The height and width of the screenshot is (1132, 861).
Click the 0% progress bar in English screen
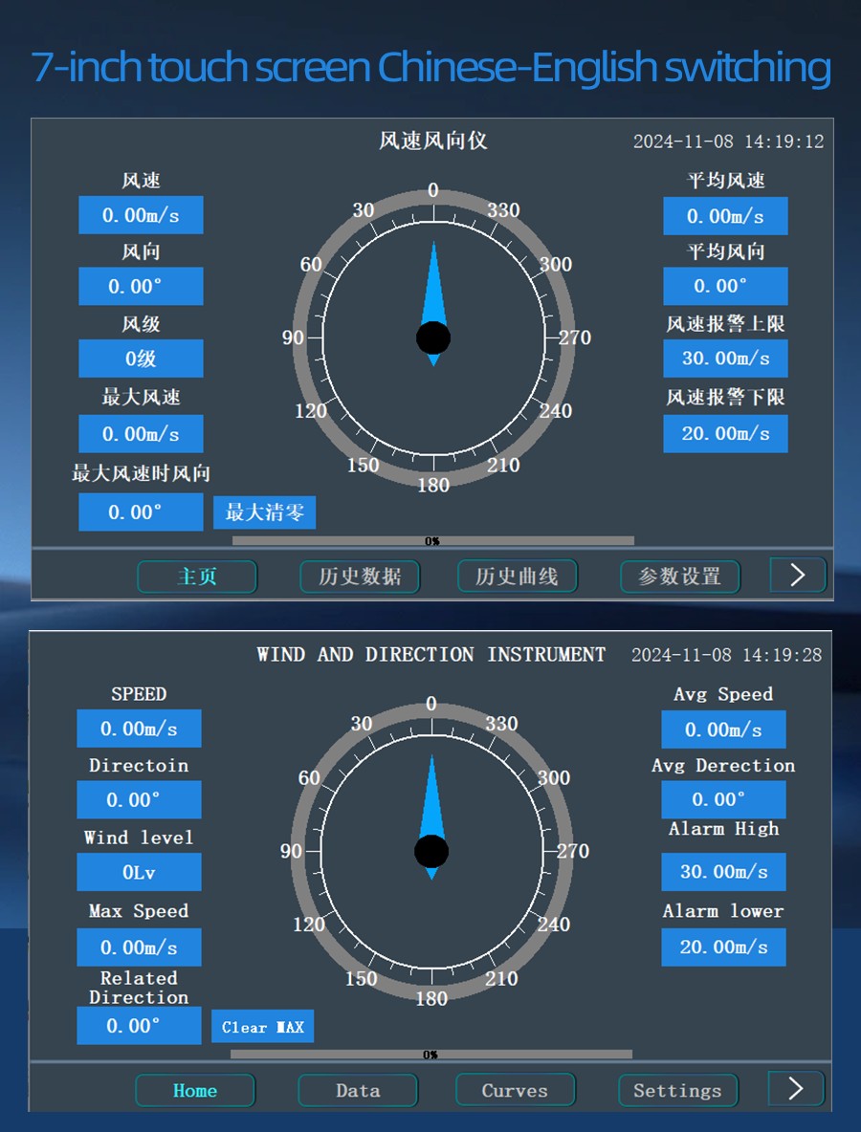coord(431,1054)
